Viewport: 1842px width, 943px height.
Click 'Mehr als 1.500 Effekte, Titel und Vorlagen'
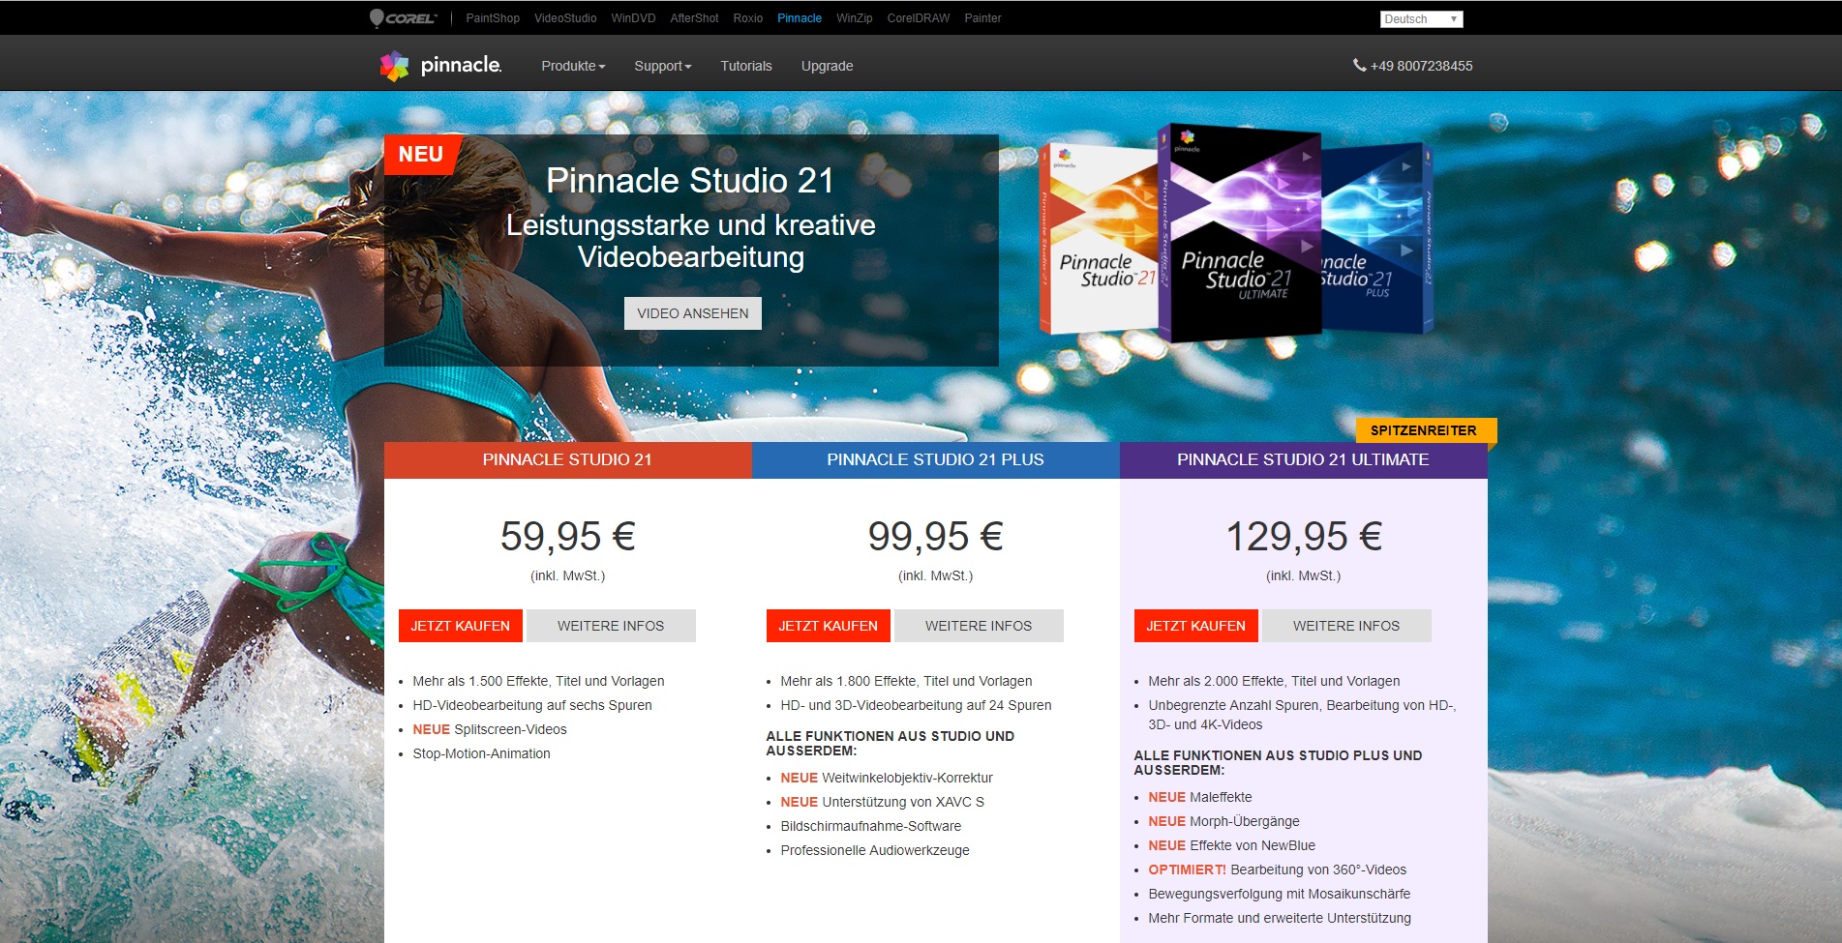(538, 681)
